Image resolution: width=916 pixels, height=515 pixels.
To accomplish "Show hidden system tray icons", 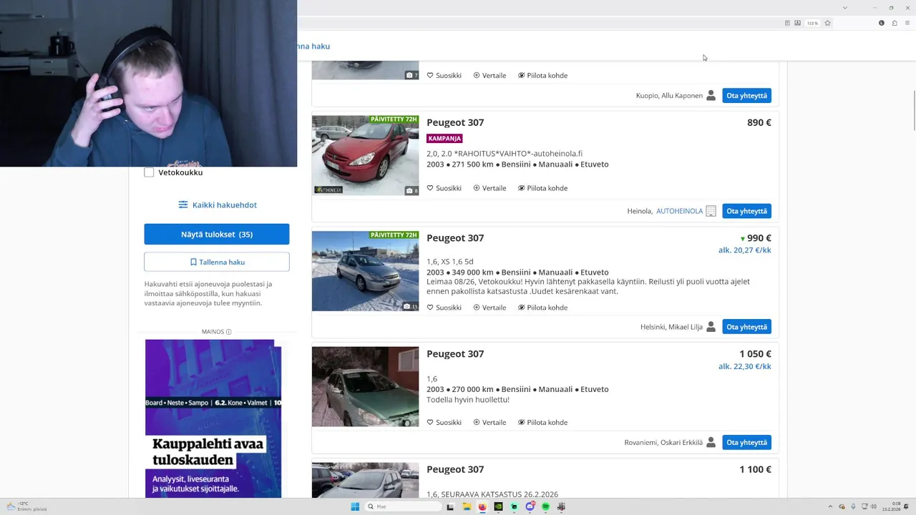I will pyautogui.click(x=830, y=506).
